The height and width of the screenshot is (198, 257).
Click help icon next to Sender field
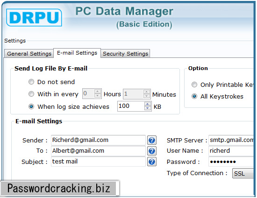tap(152, 140)
